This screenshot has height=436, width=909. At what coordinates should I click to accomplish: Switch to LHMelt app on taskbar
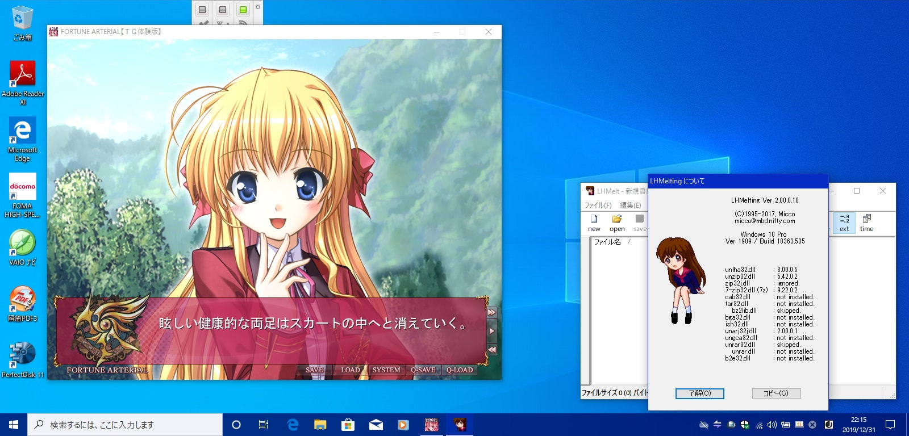tap(460, 425)
